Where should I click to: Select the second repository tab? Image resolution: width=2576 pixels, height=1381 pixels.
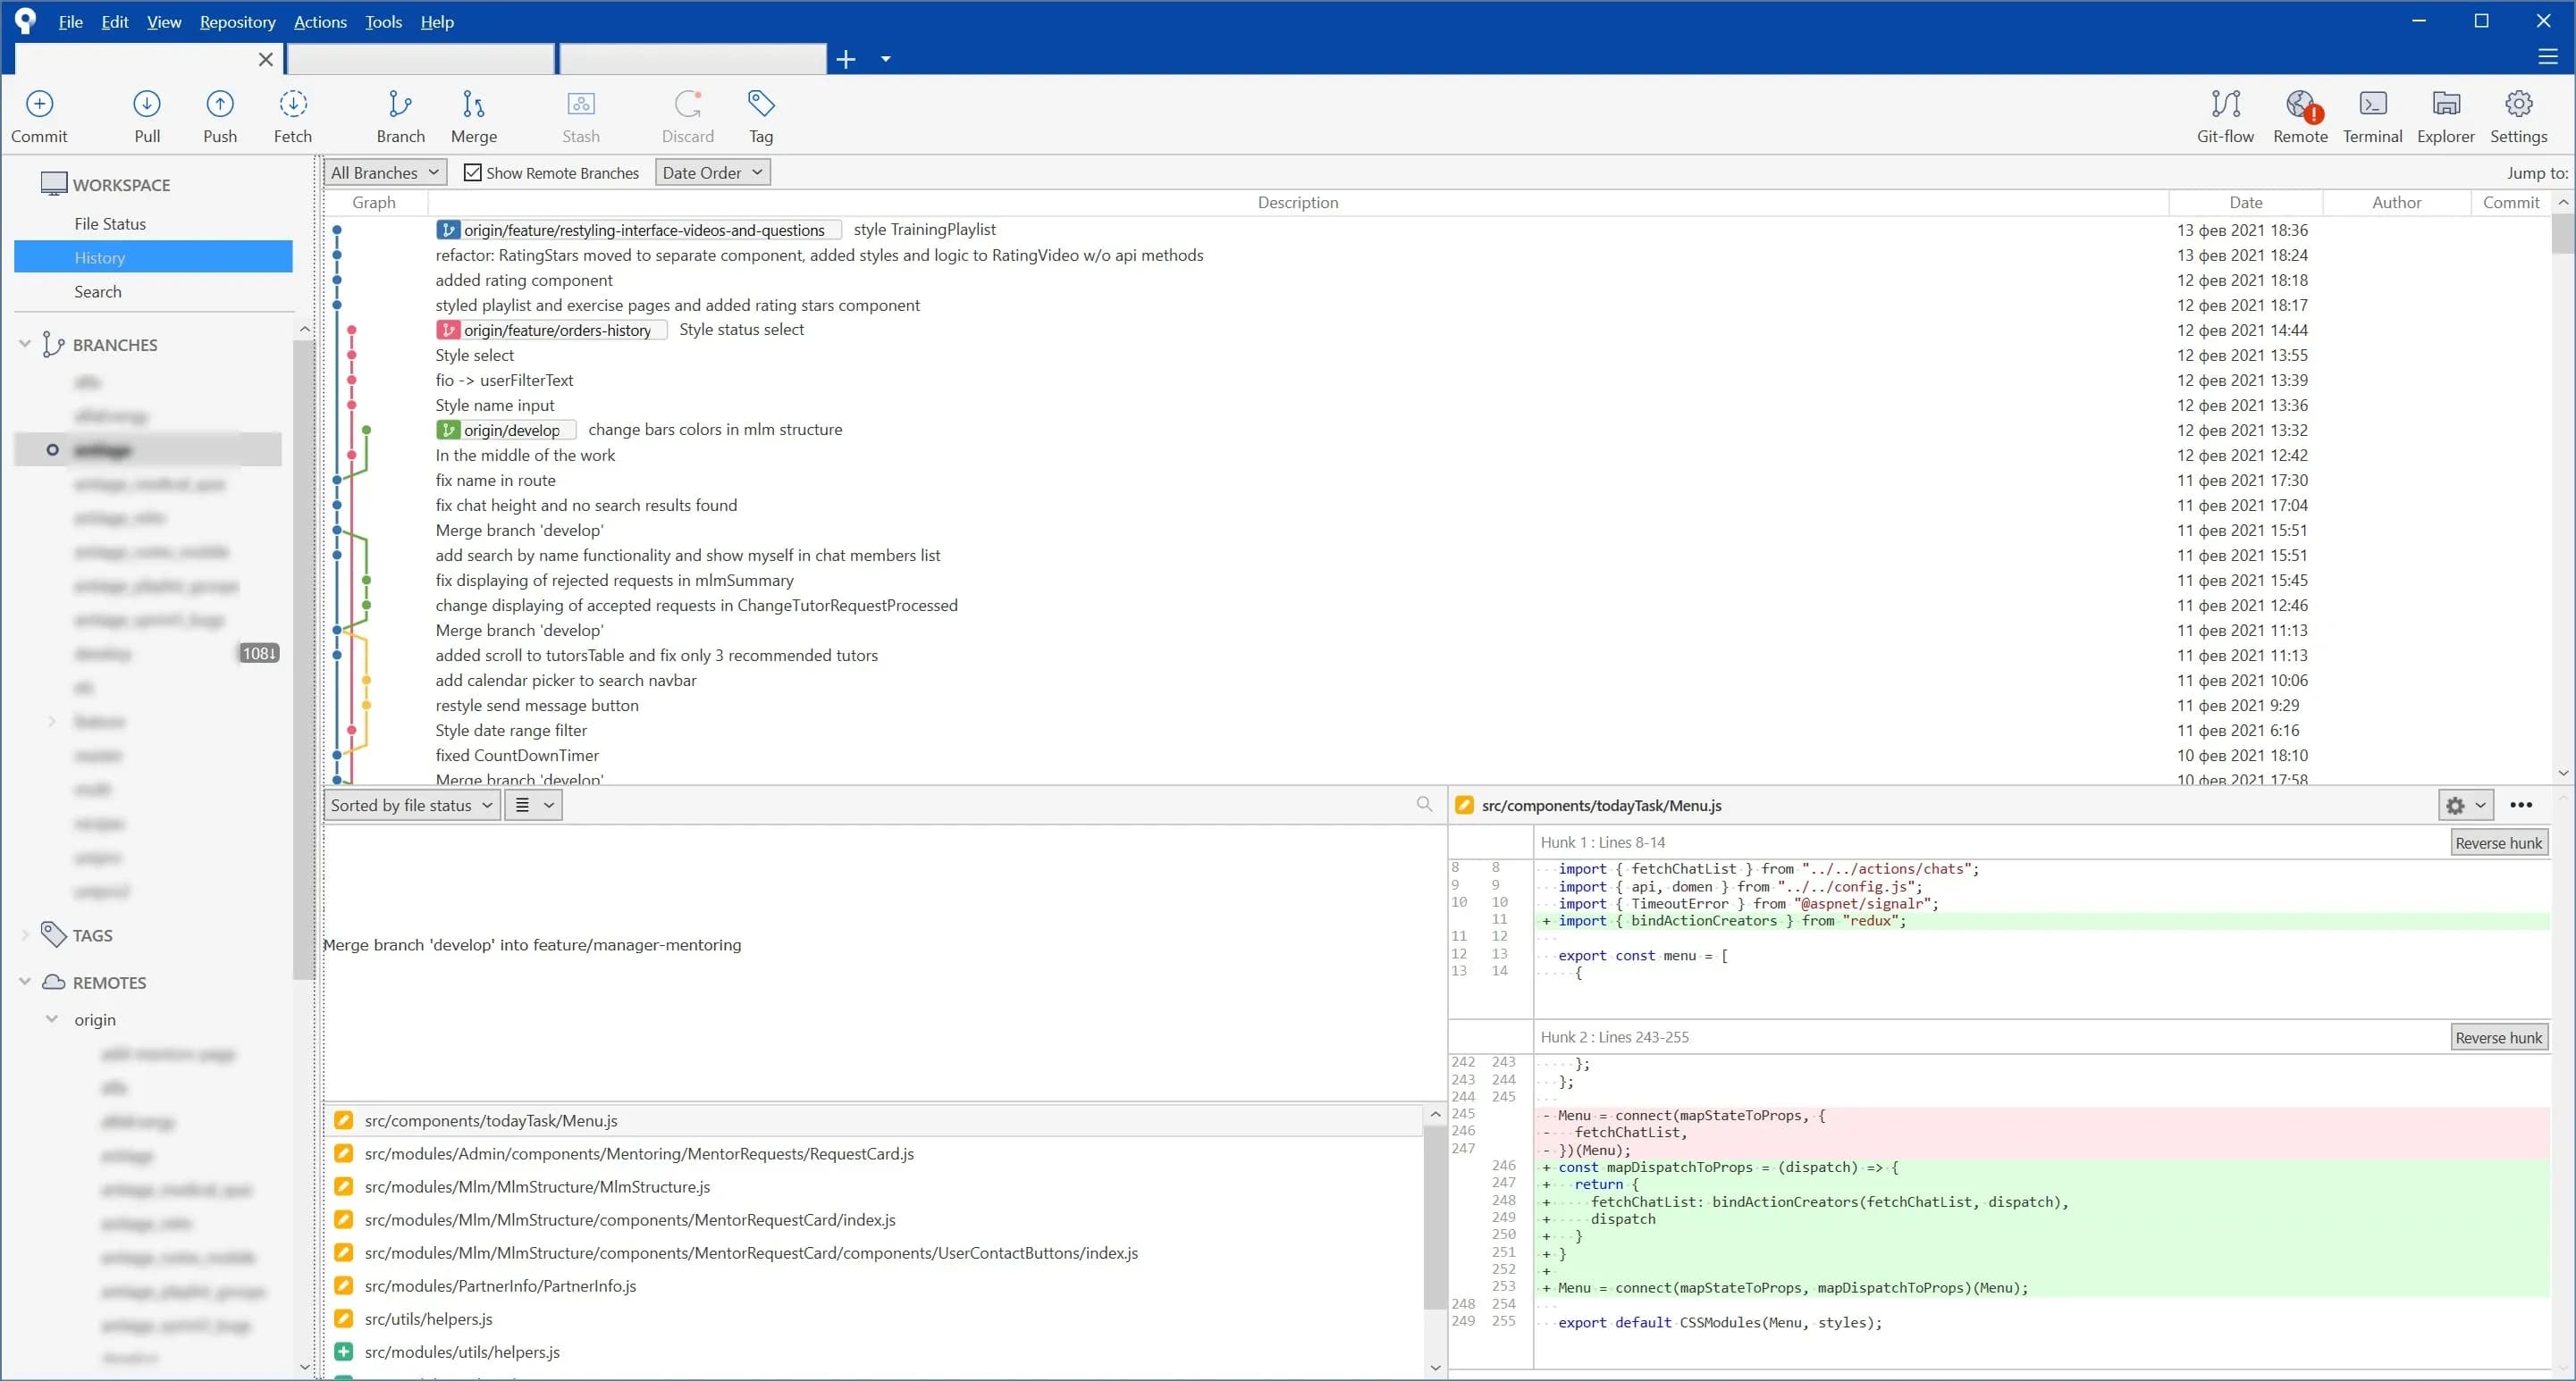tap(421, 59)
